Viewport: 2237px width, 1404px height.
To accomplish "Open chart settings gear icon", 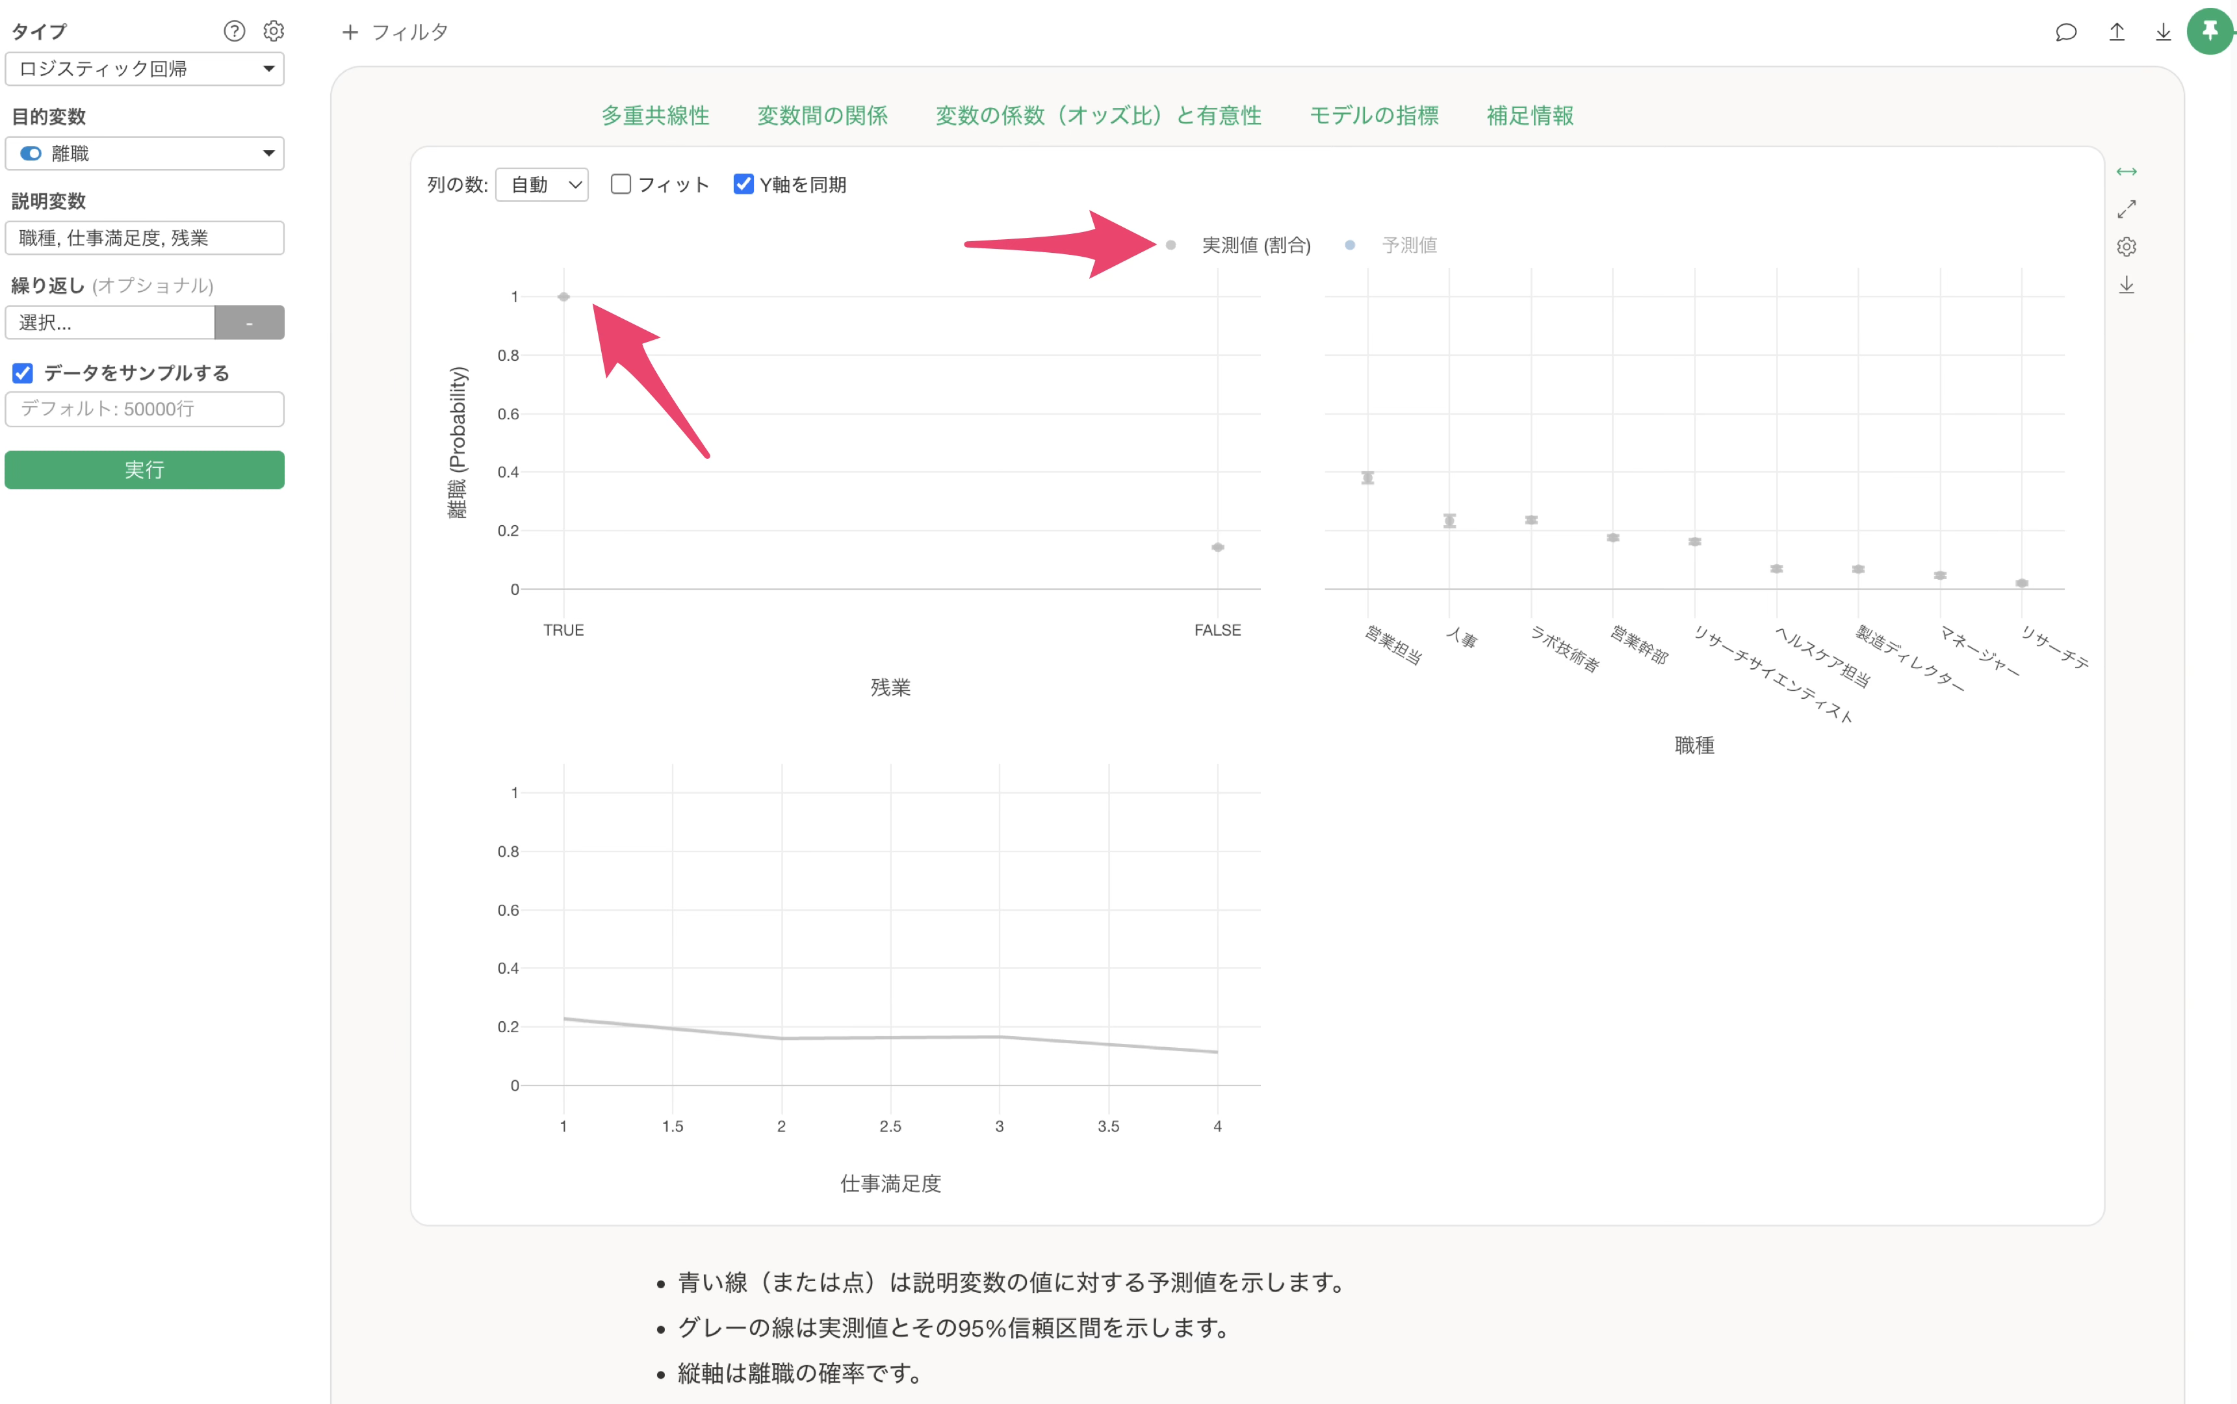I will tap(2126, 247).
